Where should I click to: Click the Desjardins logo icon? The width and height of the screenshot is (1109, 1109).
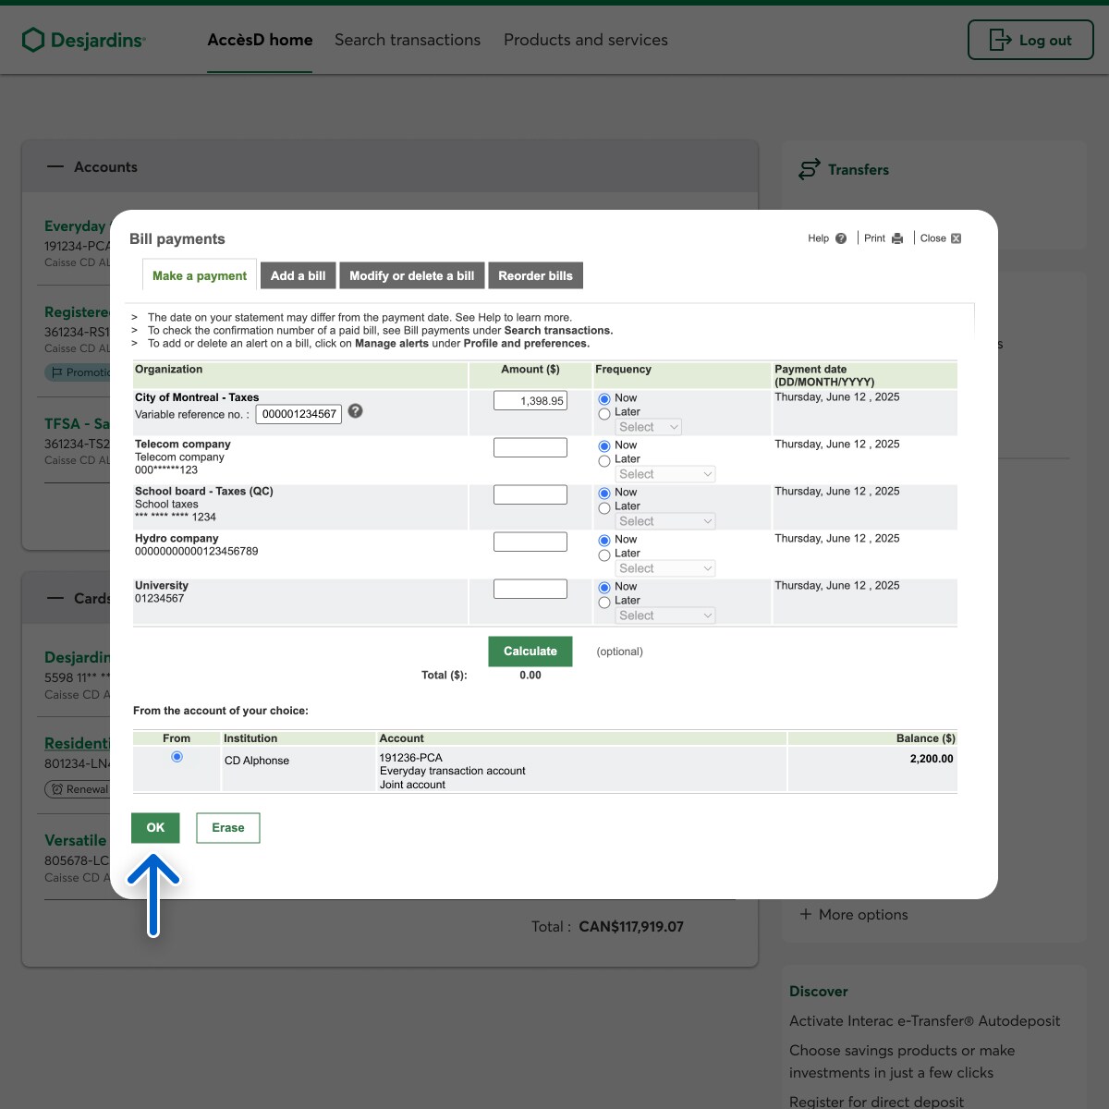point(33,40)
